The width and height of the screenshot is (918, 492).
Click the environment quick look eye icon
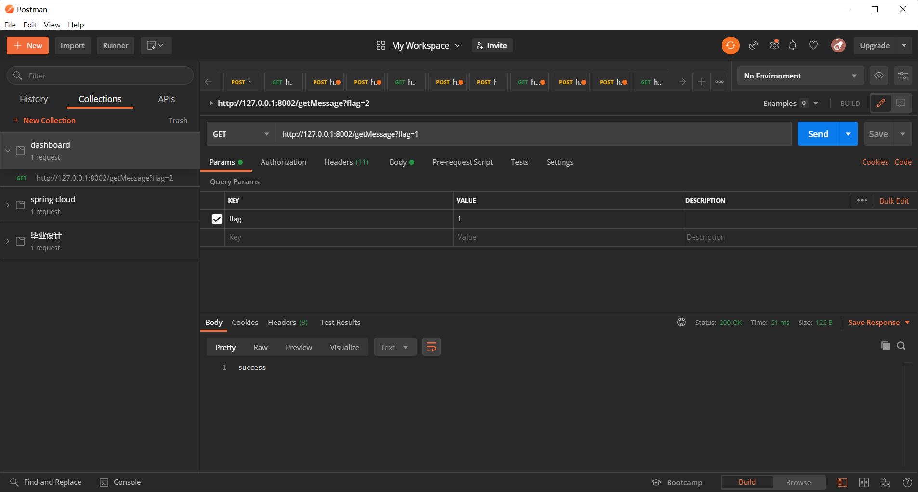coord(879,76)
